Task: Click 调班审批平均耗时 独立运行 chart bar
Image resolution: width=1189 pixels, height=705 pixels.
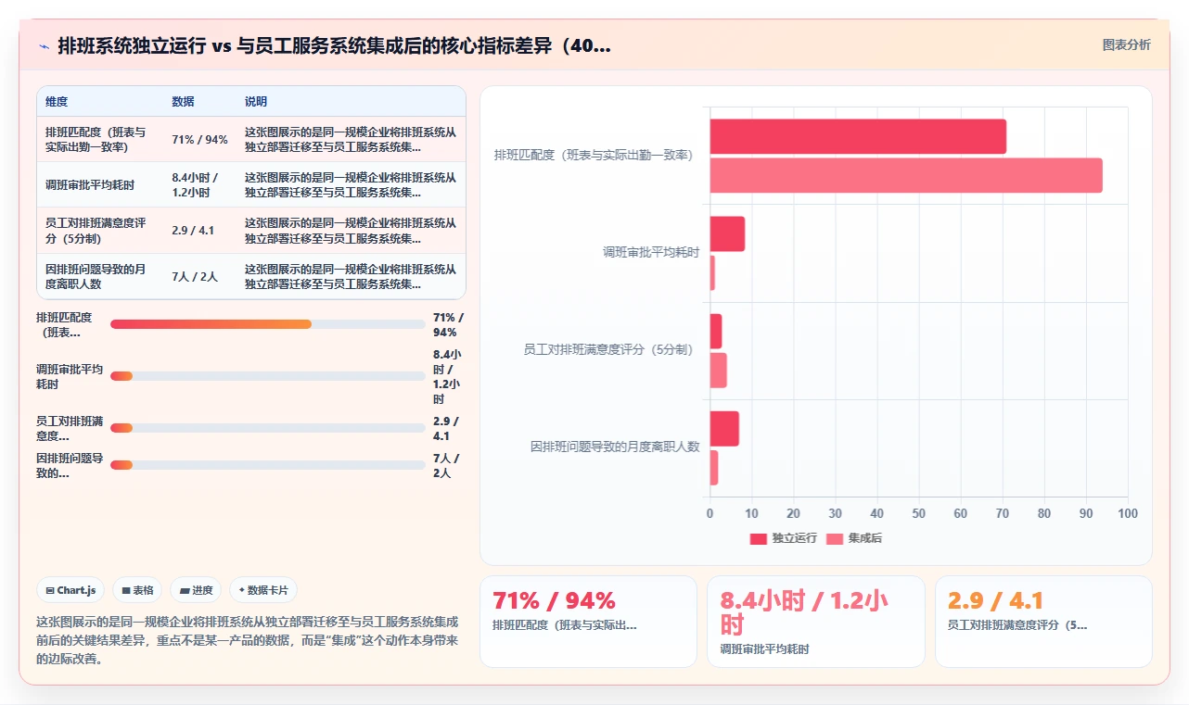Action: [727, 233]
